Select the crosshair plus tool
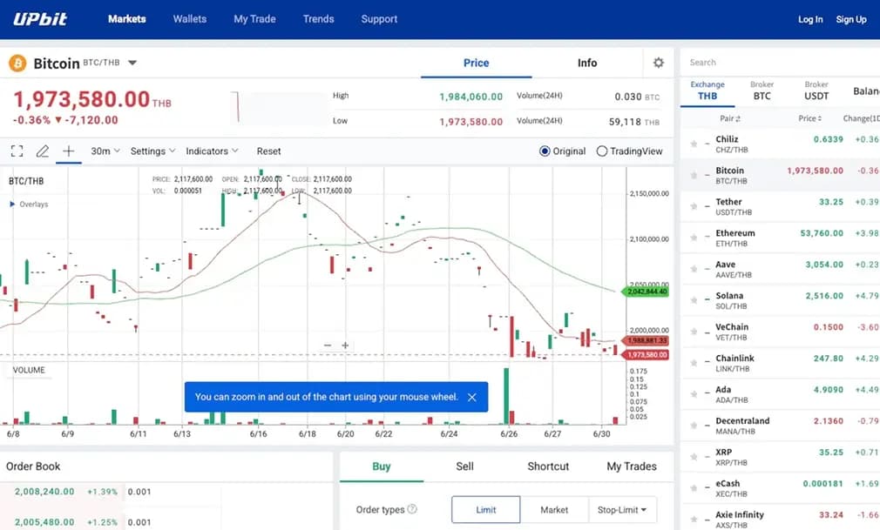This screenshot has width=880, height=530. [x=69, y=151]
